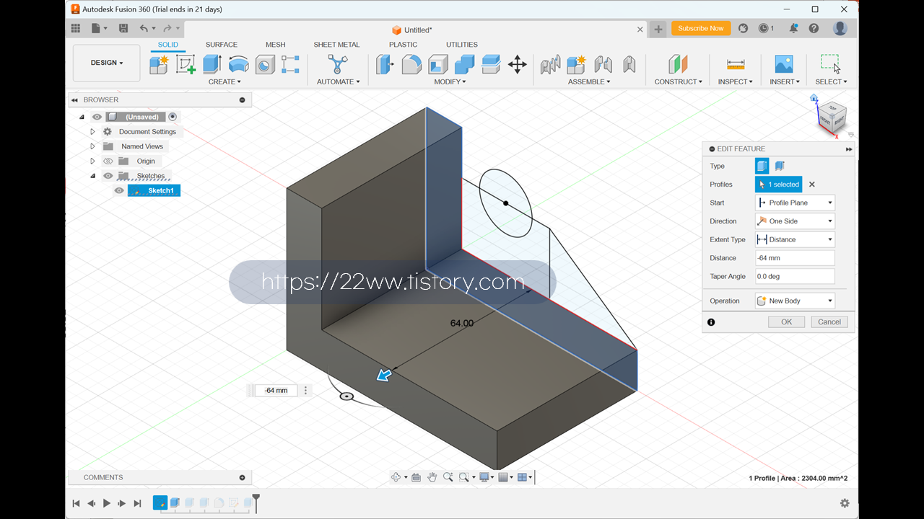Select the Thin Extrude type option
Viewport: 924px width, 519px height.
[780, 166]
